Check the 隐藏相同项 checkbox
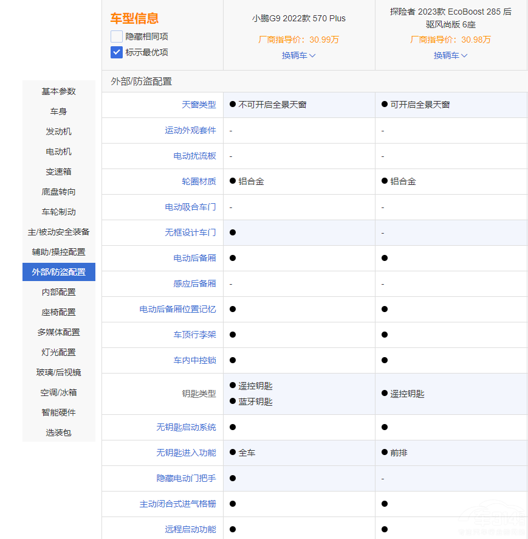This screenshot has width=528, height=539. point(117,37)
